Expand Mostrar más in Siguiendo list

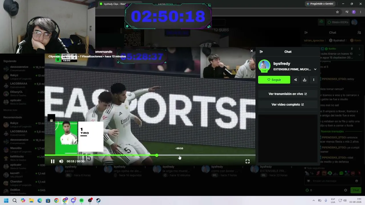pos(10,110)
